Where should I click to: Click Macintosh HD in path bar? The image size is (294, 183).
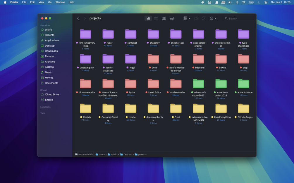pos(84,154)
